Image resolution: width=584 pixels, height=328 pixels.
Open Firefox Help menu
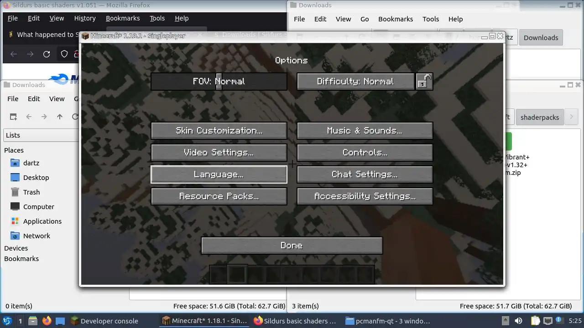pyautogui.click(x=182, y=18)
